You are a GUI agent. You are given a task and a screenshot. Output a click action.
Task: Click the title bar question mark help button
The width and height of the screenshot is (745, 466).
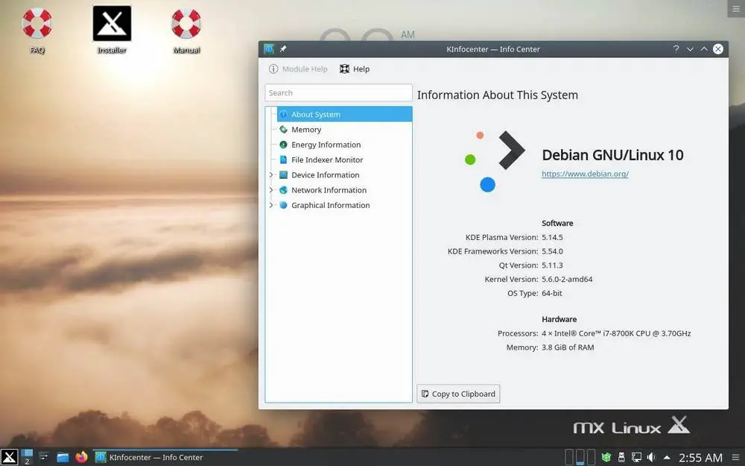click(x=676, y=49)
